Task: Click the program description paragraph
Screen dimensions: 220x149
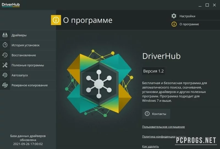Action: click(x=174, y=92)
